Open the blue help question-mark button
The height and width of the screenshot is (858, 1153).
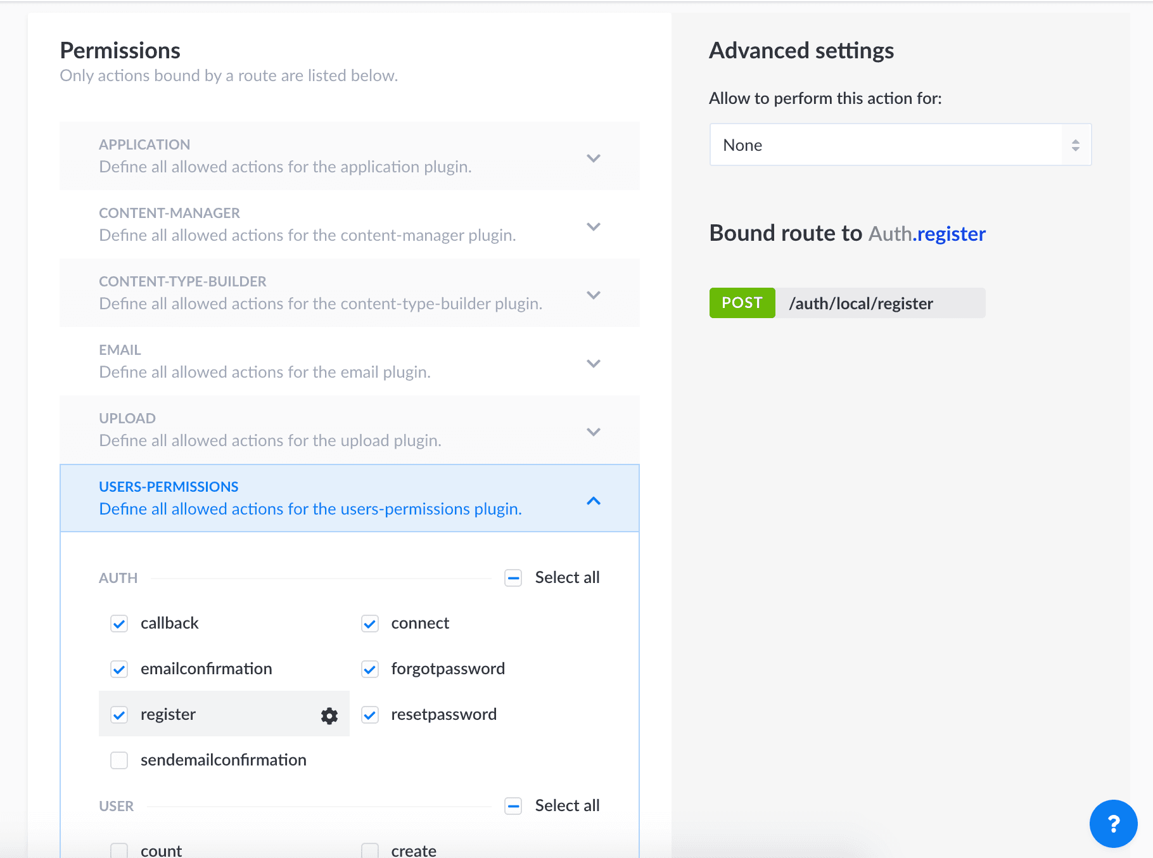pos(1113,823)
